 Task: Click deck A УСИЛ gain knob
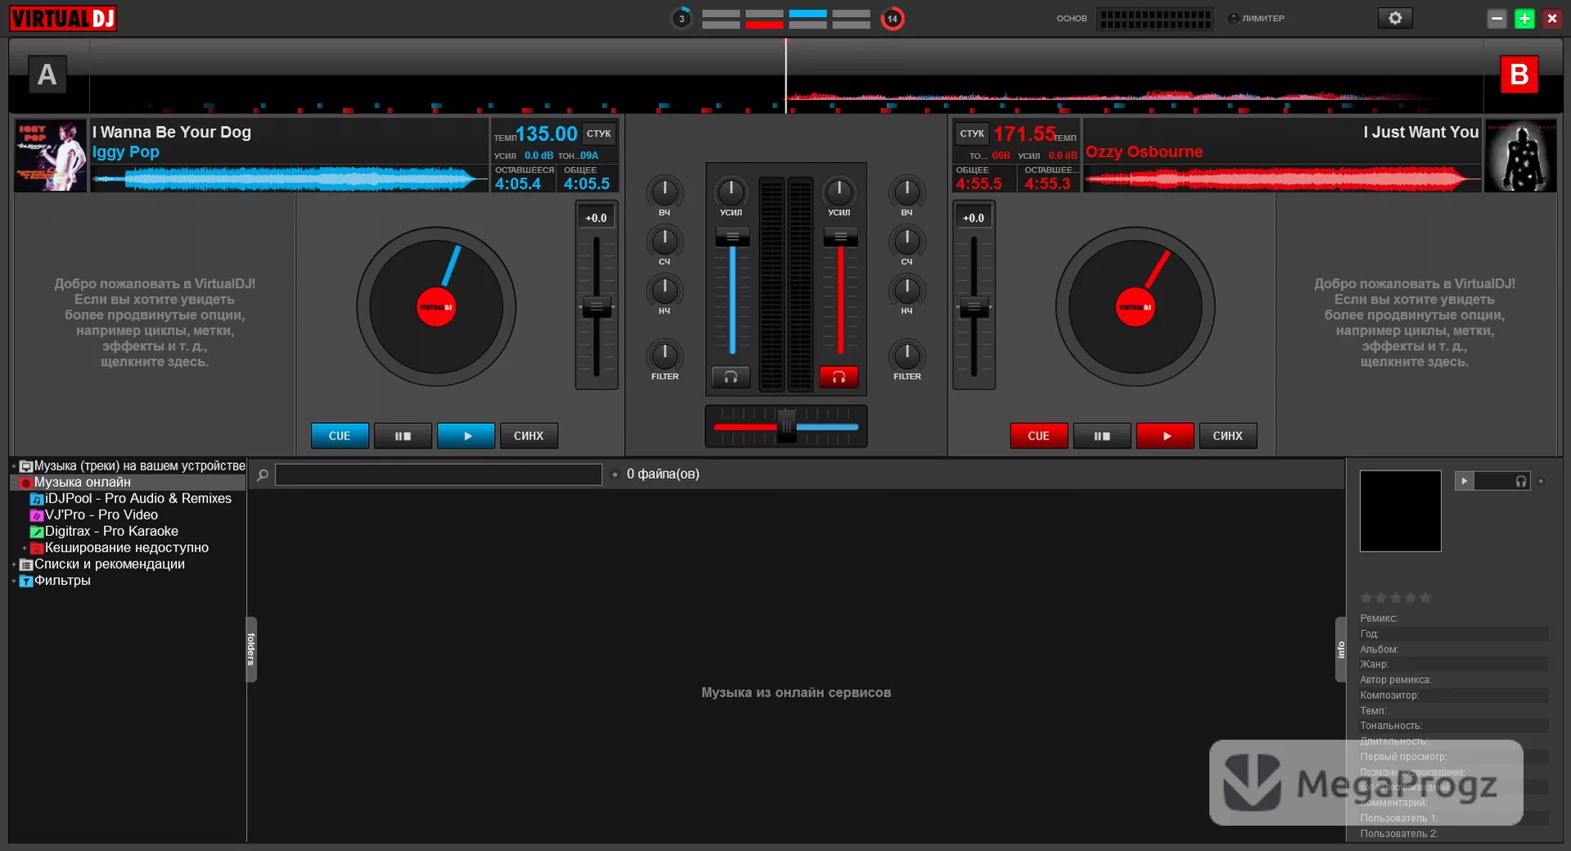(731, 191)
